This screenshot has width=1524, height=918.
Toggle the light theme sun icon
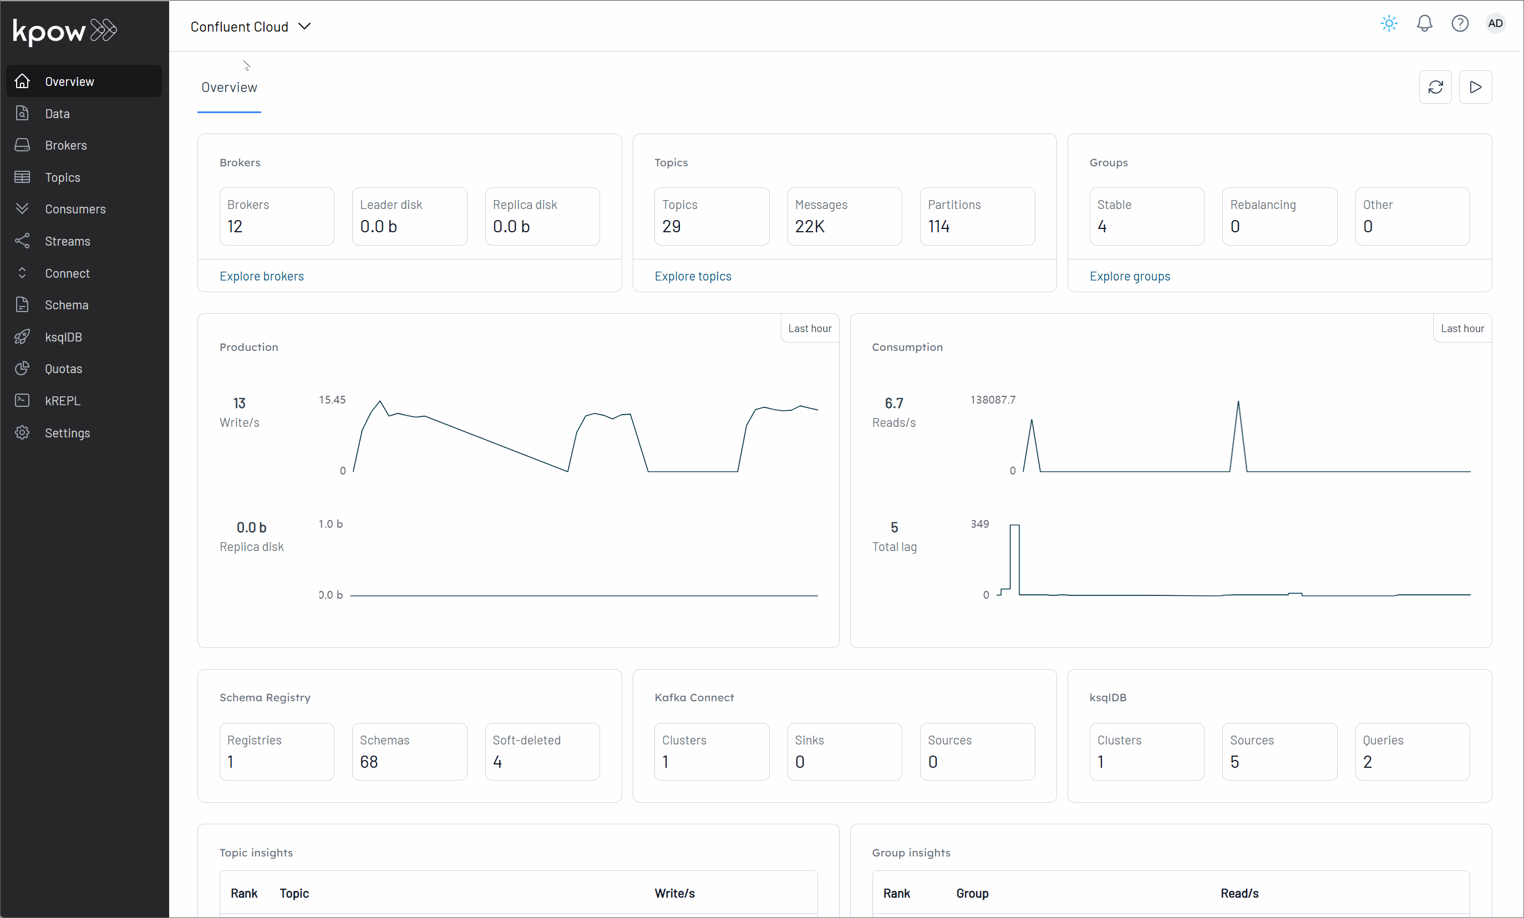click(1389, 24)
